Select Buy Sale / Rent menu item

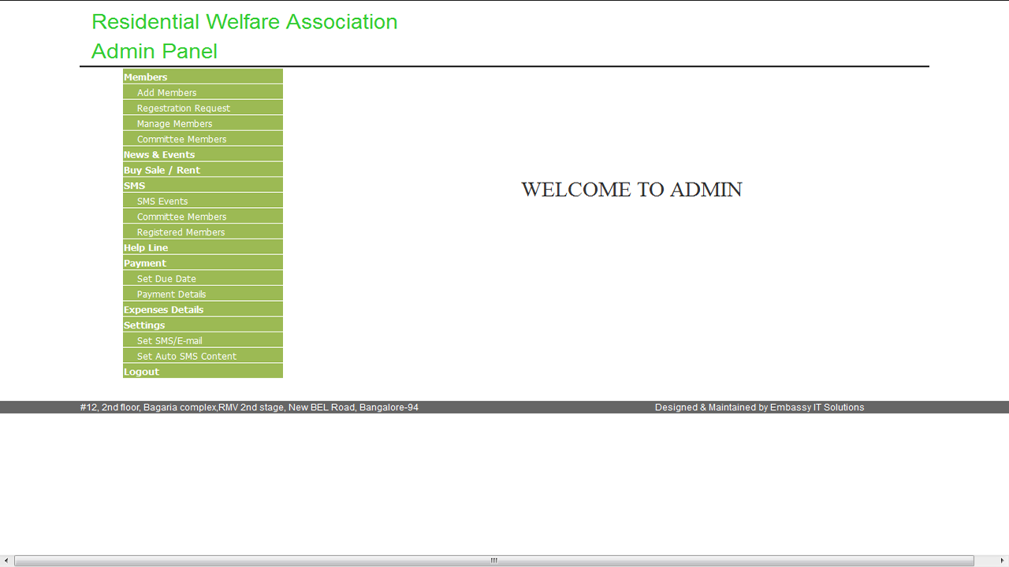click(203, 169)
